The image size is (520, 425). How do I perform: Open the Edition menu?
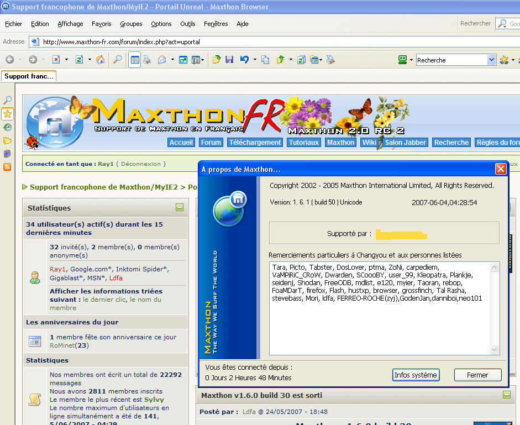(x=40, y=24)
